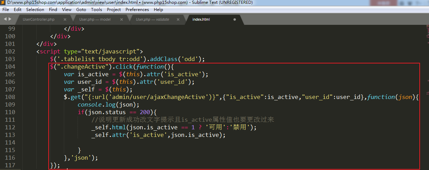The image size is (429, 170).
Task: Open the Preferences menu
Action: click(x=137, y=10)
